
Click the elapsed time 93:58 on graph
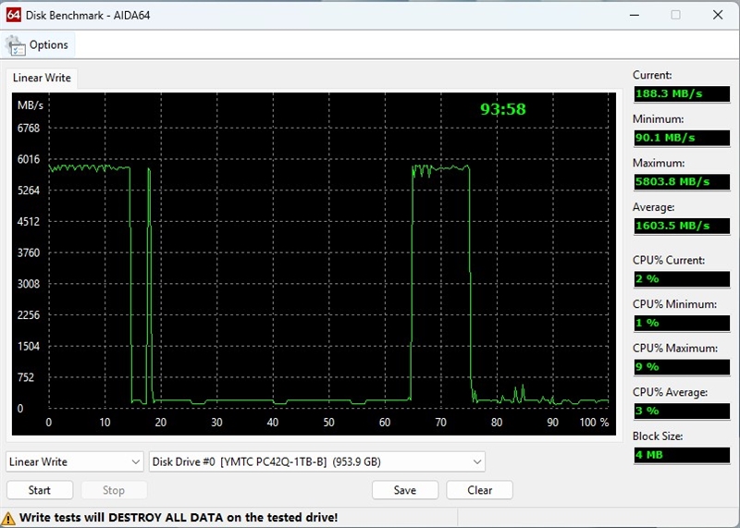tap(502, 109)
